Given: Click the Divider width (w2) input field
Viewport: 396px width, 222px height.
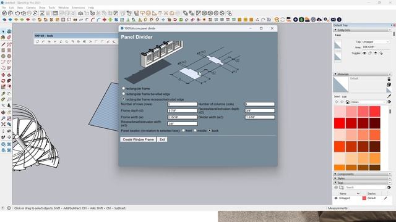Looking at the screenshot, I should (x=260, y=117).
